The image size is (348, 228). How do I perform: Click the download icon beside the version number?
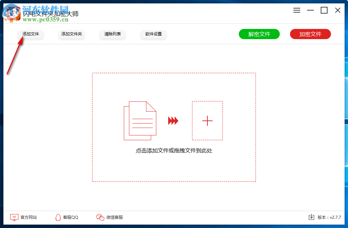click(312, 217)
